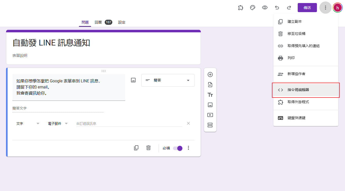
Task: Toggle the 必填 required switch
Action: (x=178, y=148)
